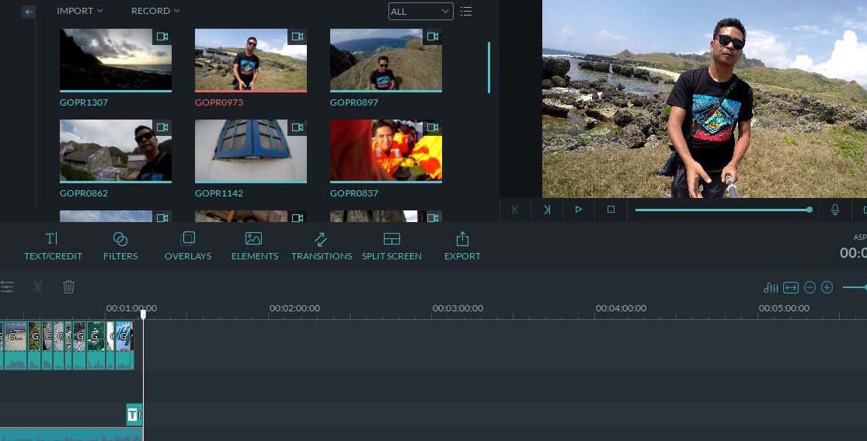Open the Transitions panel
Screen dimensions: 867x441
(321, 245)
